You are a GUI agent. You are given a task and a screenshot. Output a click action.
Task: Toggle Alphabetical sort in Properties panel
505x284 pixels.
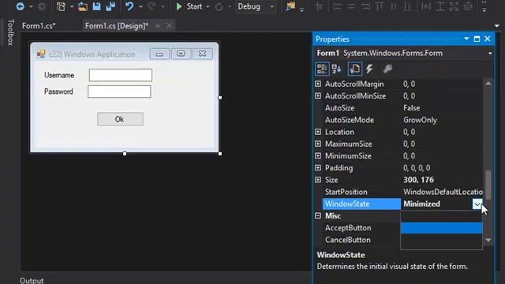coord(337,69)
